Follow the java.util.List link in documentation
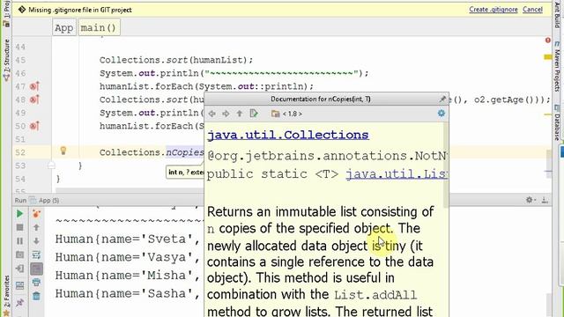The image size is (564, 317). [397, 174]
